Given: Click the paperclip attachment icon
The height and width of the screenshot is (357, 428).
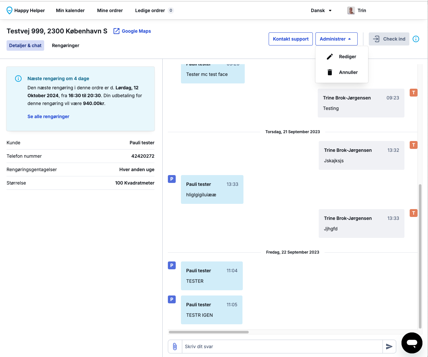Looking at the screenshot, I should [175, 347].
